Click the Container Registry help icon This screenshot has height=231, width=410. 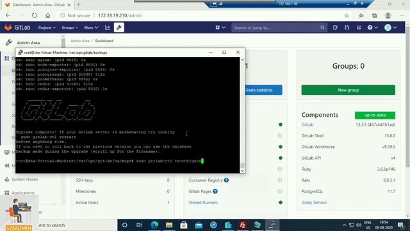click(x=226, y=180)
